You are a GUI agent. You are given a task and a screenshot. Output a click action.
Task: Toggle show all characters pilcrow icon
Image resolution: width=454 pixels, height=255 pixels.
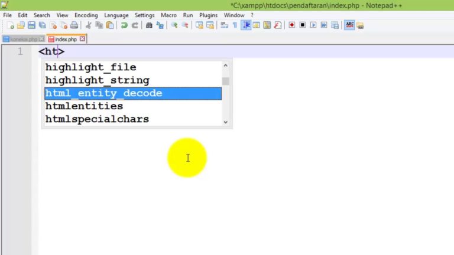tap(235, 25)
